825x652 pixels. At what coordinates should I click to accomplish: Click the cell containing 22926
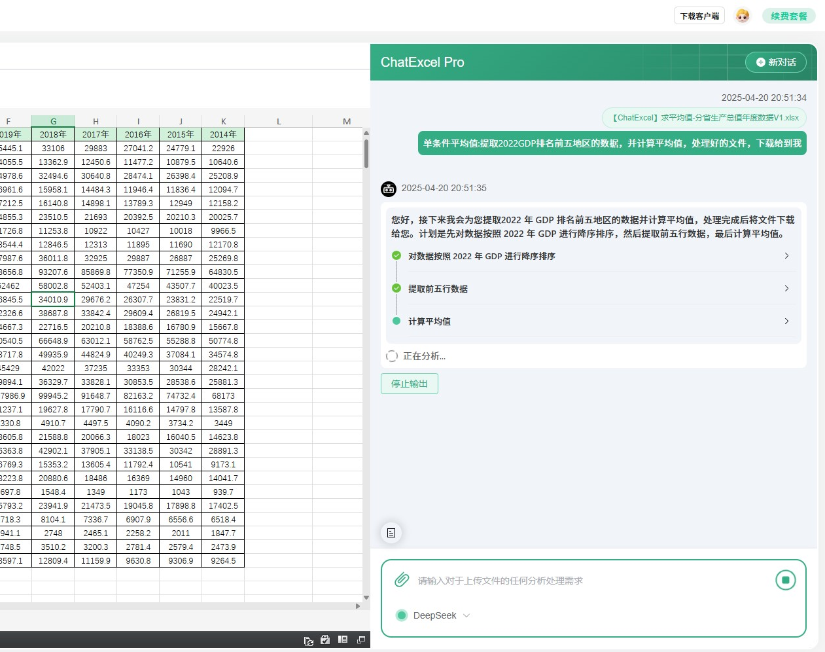pyautogui.click(x=223, y=149)
